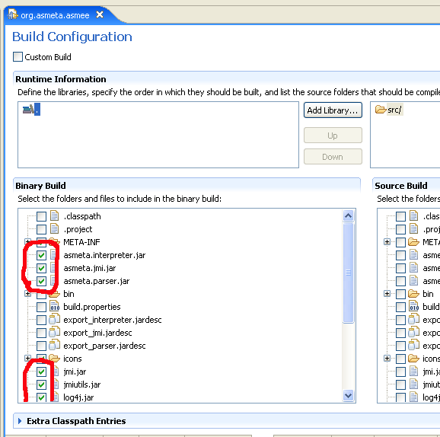Select the org.asmeta.asmee editor tab

55,15
